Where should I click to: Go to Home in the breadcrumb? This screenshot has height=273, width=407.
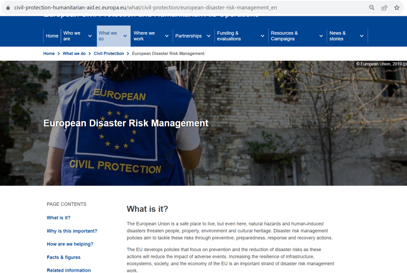pyautogui.click(x=49, y=54)
